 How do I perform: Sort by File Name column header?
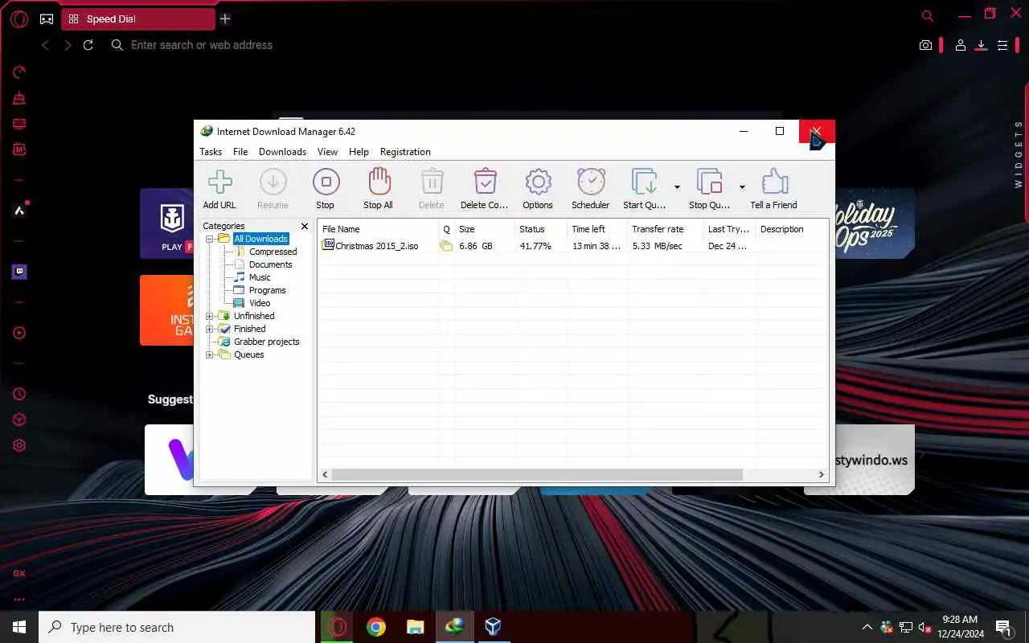click(378, 229)
